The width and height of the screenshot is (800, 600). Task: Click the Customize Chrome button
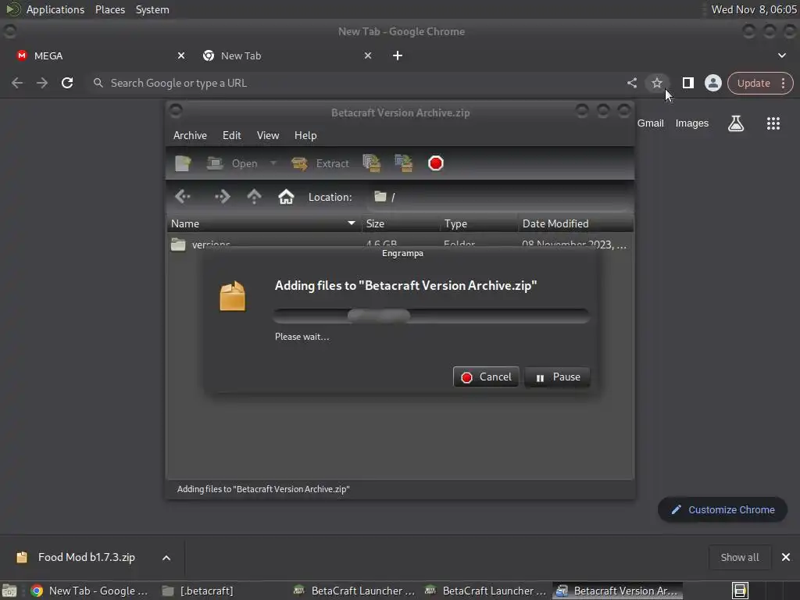click(x=723, y=509)
